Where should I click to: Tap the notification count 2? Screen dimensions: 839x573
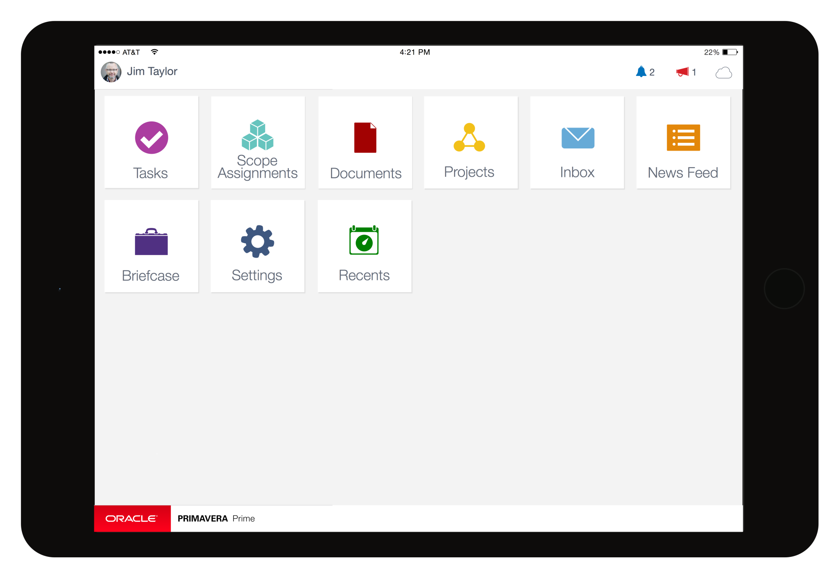point(652,72)
